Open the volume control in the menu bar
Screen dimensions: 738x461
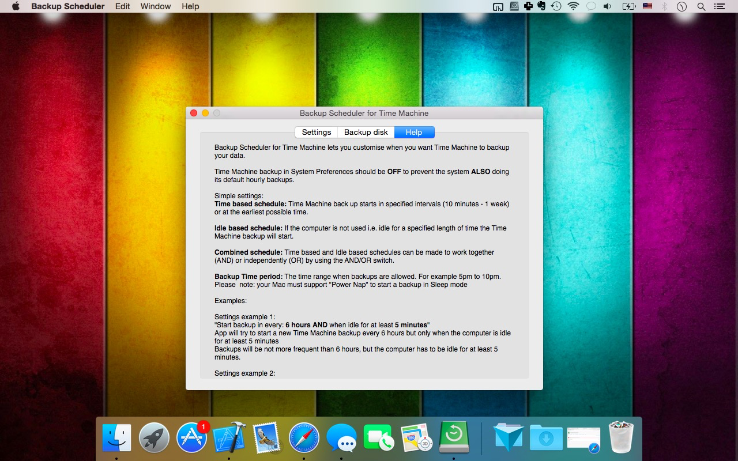pos(607,6)
